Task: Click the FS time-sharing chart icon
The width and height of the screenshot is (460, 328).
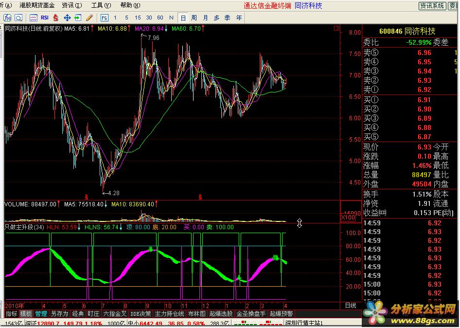Action: 104,18
